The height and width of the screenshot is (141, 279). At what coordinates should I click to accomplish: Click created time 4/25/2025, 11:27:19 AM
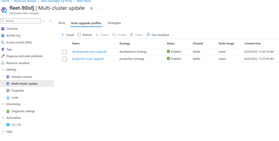pyautogui.click(x=259, y=59)
